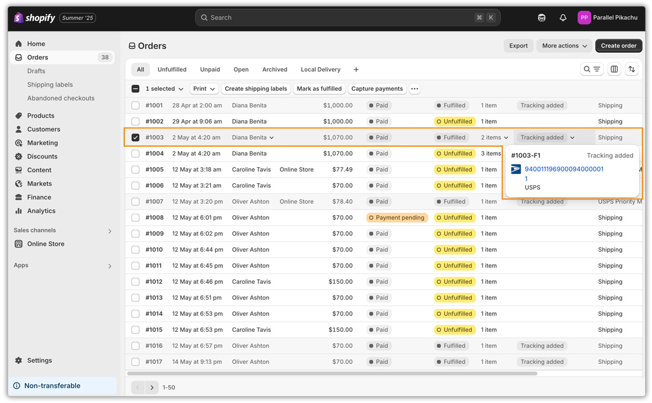Select checkbox for order #1008
The height and width of the screenshot is (403, 652).
[x=136, y=218]
